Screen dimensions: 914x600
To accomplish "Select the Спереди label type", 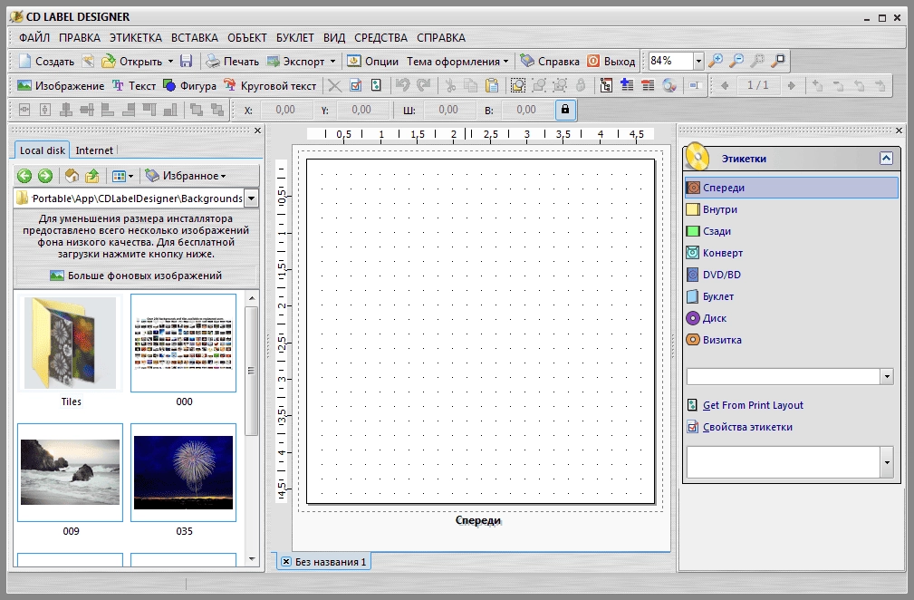I will click(791, 188).
